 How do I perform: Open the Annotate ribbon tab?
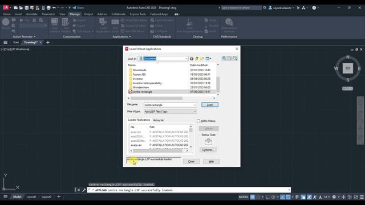pos(32,14)
